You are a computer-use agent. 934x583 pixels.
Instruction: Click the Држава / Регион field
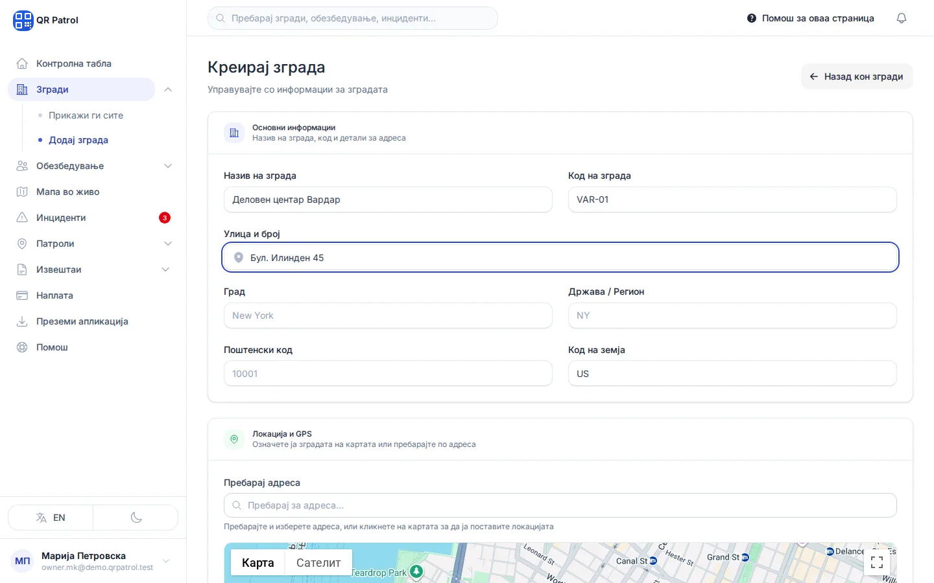click(732, 315)
